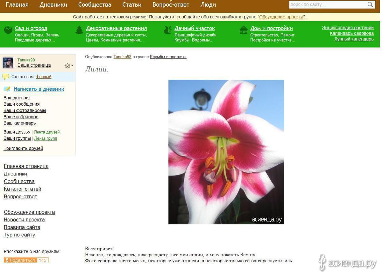This screenshot has height=272, width=382.
Task: Open Энциклопедия растений link
Action: (x=348, y=28)
